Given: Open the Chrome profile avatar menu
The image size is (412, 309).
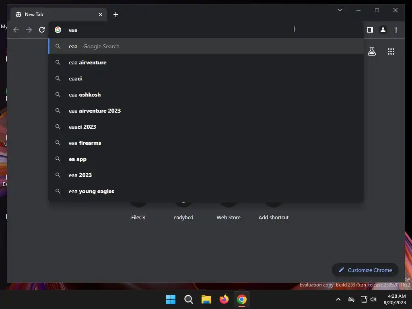Looking at the screenshot, I should click(383, 30).
